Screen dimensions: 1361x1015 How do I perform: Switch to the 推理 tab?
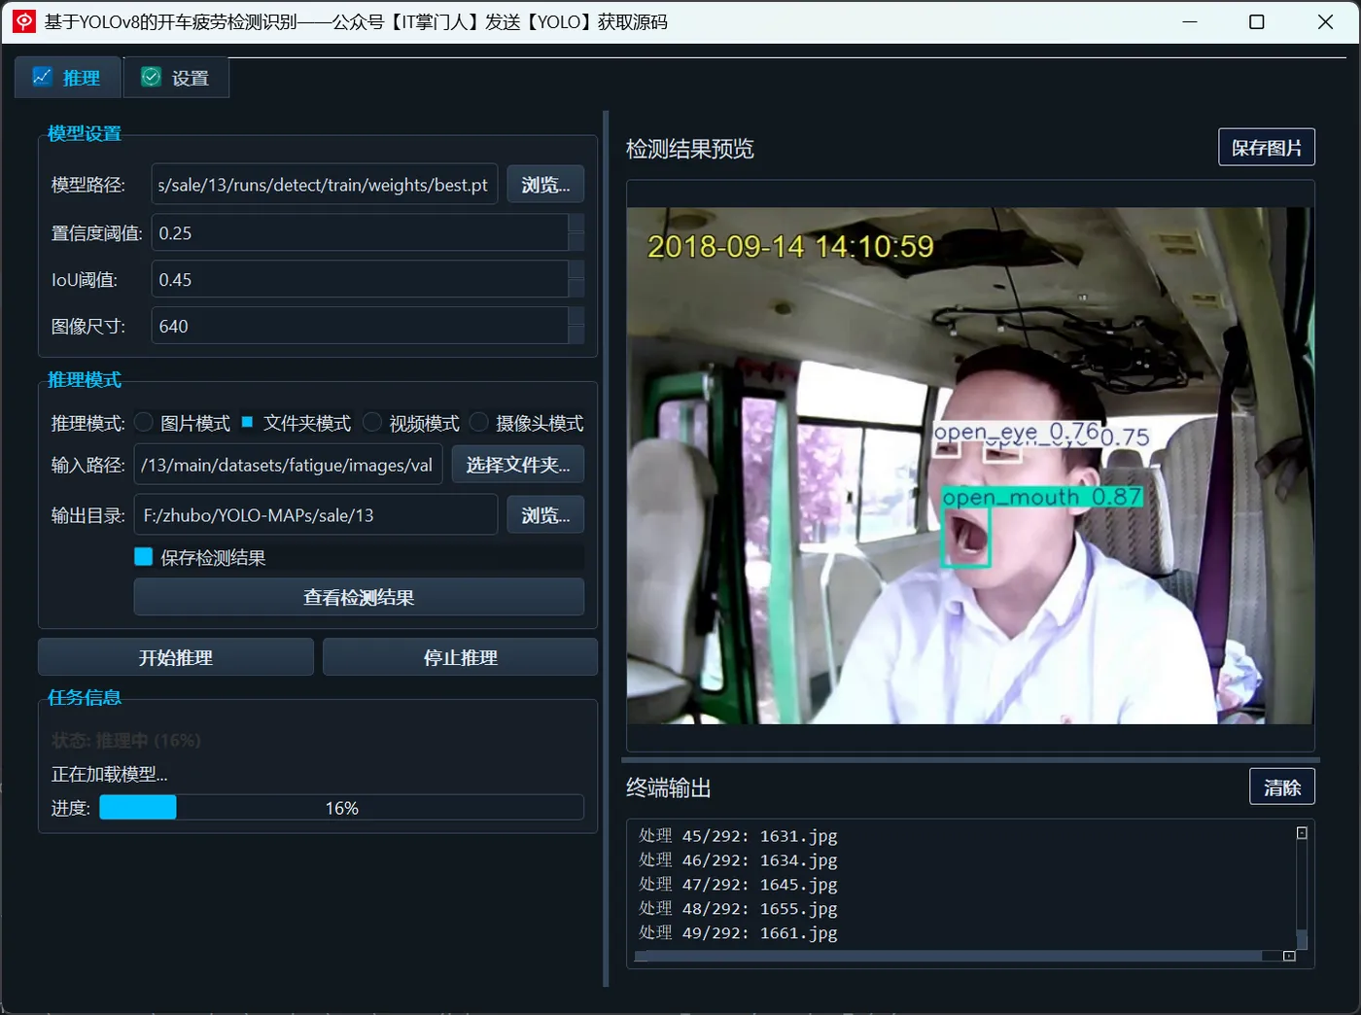(x=68, y=77)
